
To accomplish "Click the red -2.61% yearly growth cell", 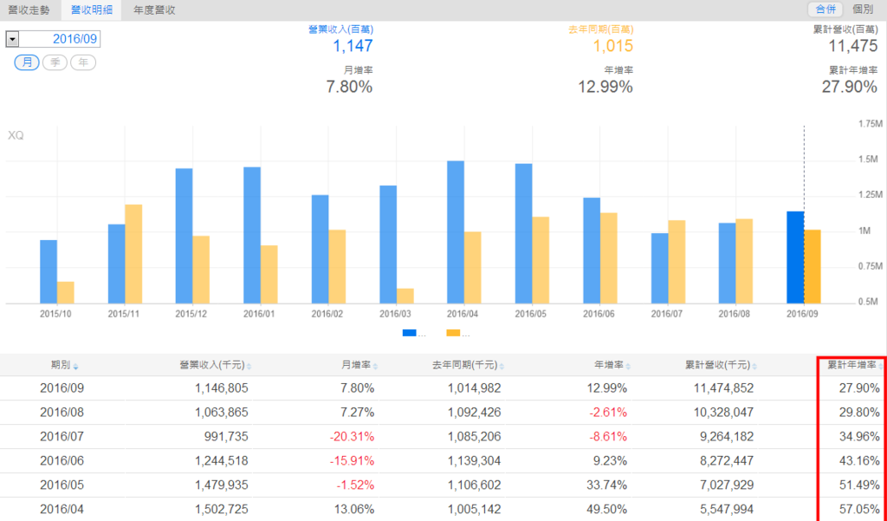I will [x=608, y=413].
